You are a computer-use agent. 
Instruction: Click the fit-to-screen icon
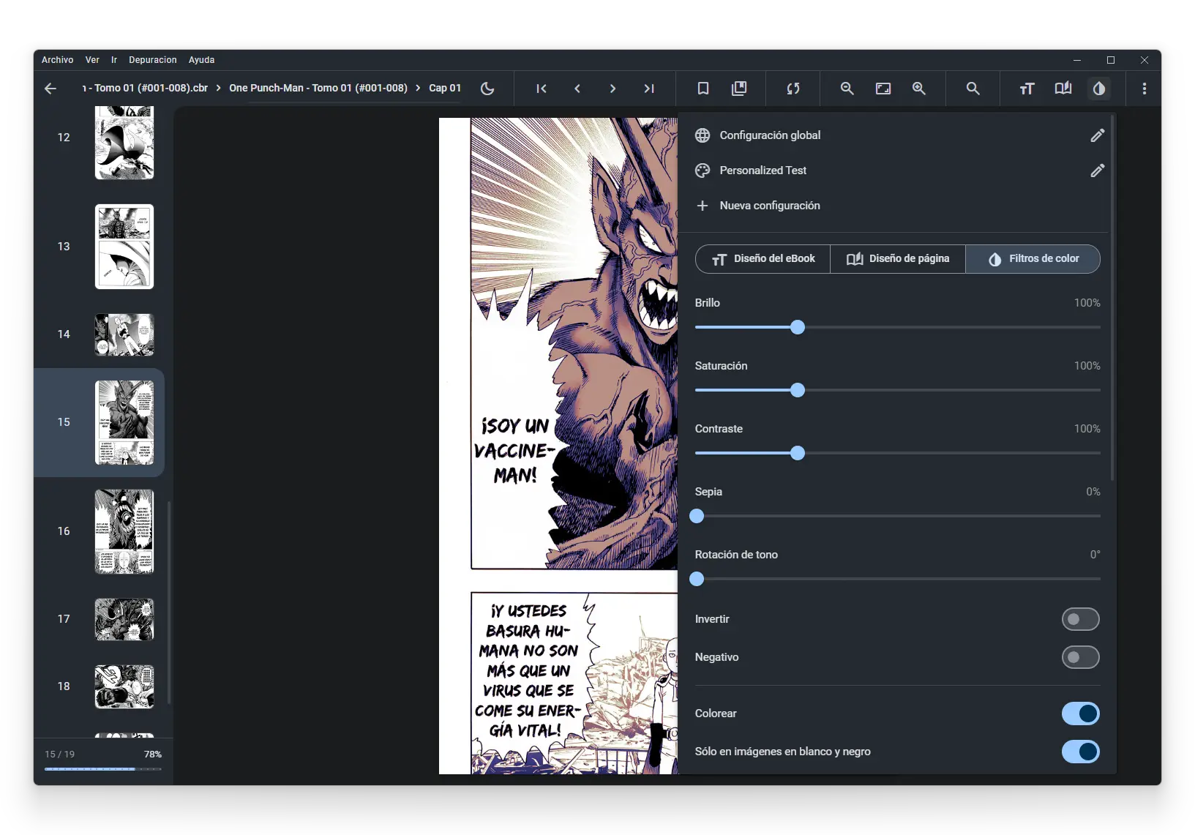click(883, 89)
